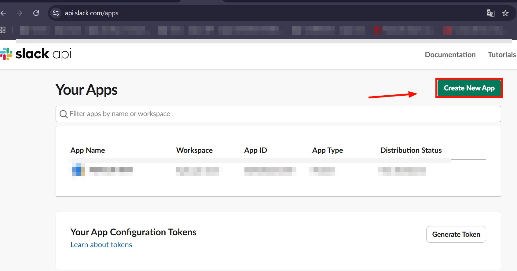The image size is (517, 271).
Task: Click the Distribution Status column header
Action: [411, 150]
